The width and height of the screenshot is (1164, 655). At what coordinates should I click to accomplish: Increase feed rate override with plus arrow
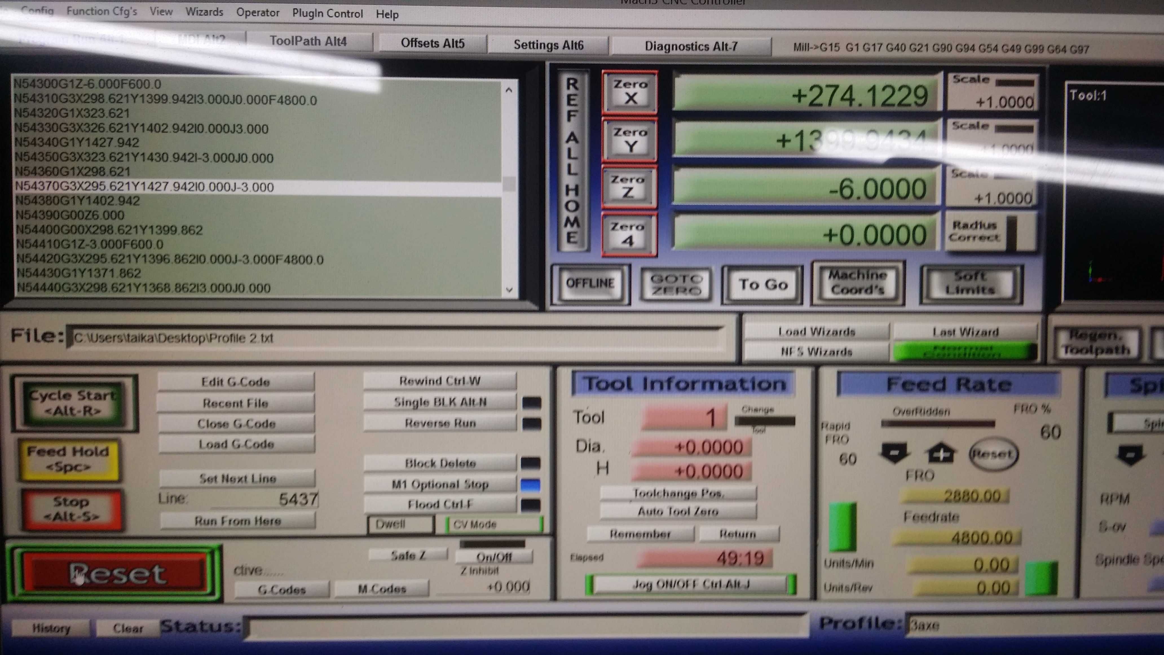coord(940,453)
